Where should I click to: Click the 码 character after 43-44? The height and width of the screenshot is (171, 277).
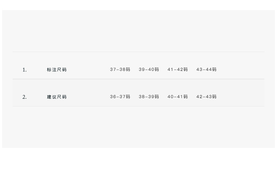click(x=214, y=69)
